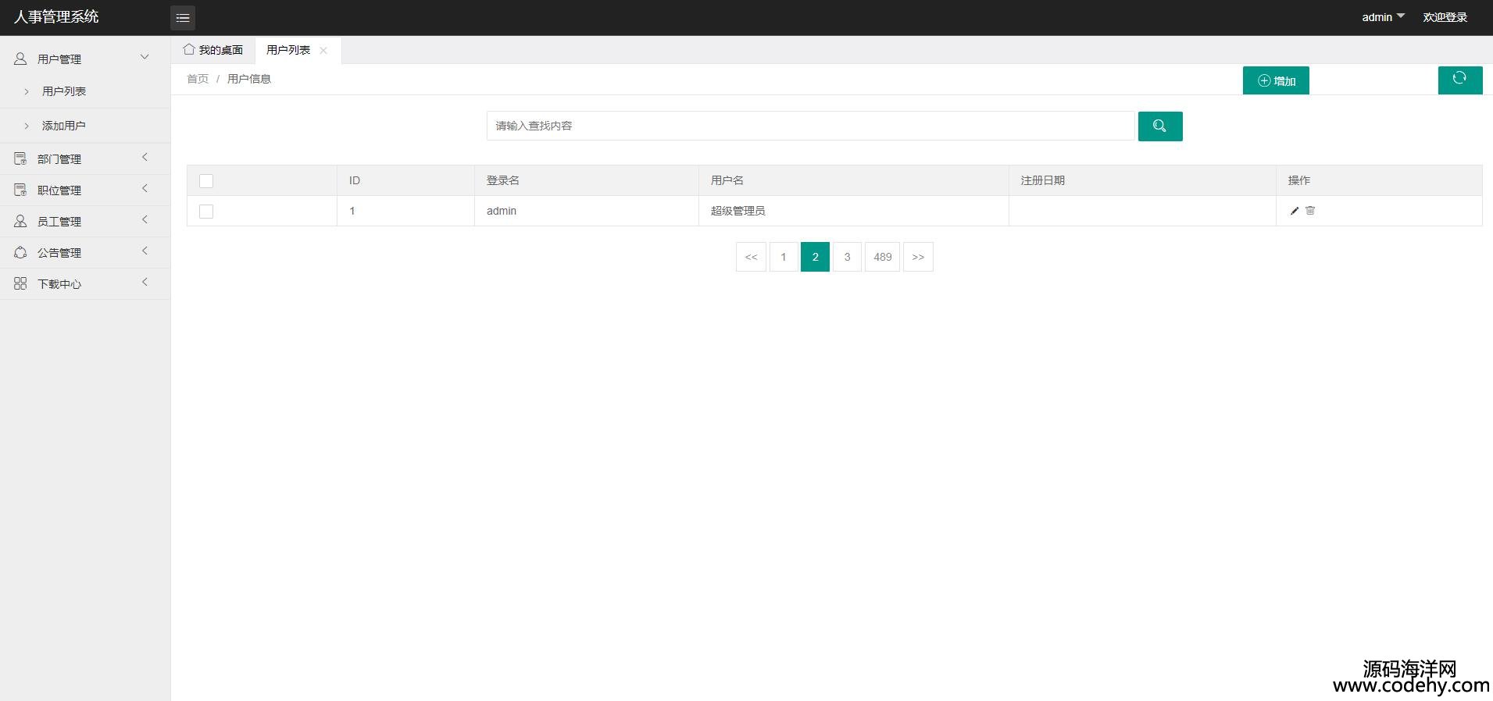Click the hamburger menu toggle icon
1493x701 pixels.
tap(183, 17)
